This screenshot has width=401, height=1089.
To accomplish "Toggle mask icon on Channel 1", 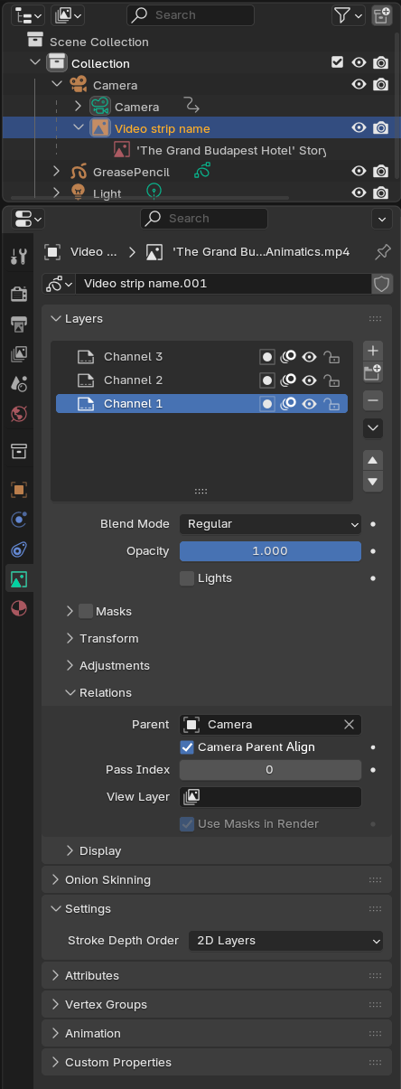I will (267, 403).
